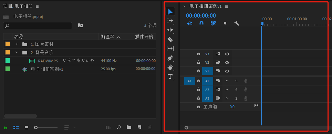Open the 项目: 电子相册 panel menu

tap(37, 6)
